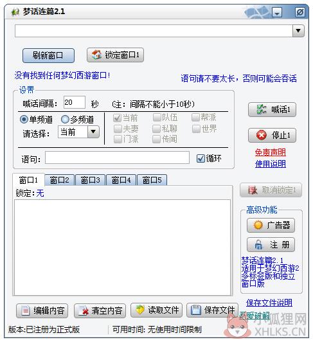
Task: Switch to the 窗口2 tab
Action: tap(59, 180)
